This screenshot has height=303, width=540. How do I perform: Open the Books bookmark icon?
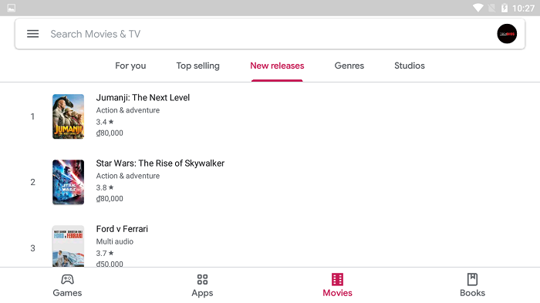[x=472, y=279]
